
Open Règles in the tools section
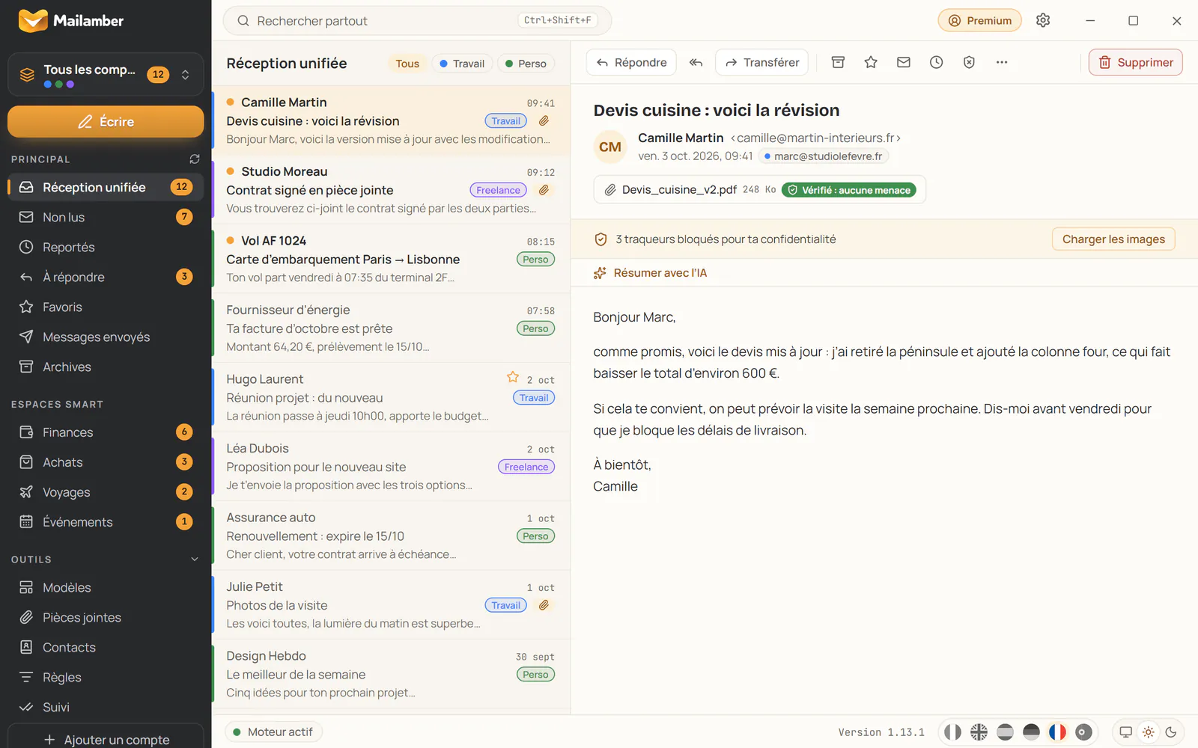coord(106,677)
